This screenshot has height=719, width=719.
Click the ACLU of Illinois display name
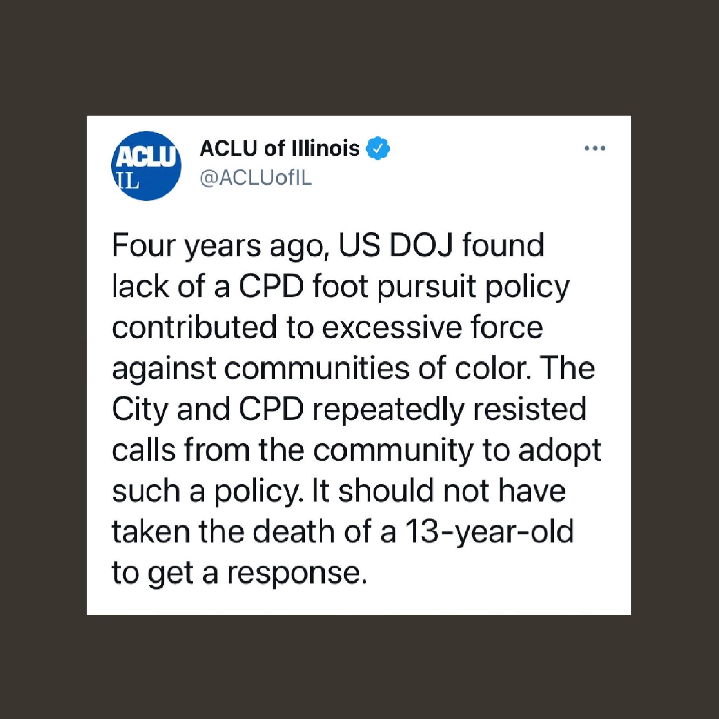(x=280, y=149)
